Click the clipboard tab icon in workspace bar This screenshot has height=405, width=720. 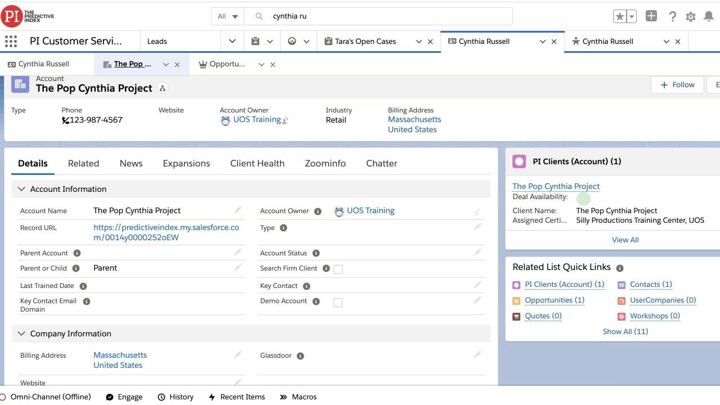point(255,41)
